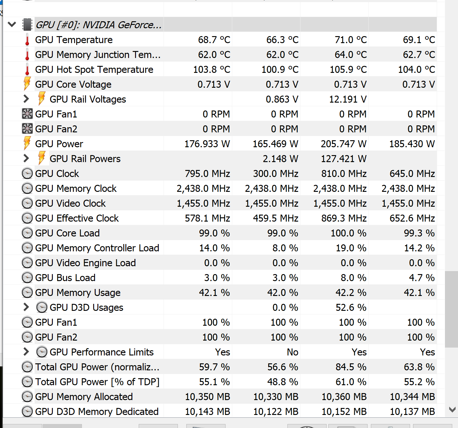
Task: Click the scroll-down arrow of the sensor list
Action: point(452,410)
